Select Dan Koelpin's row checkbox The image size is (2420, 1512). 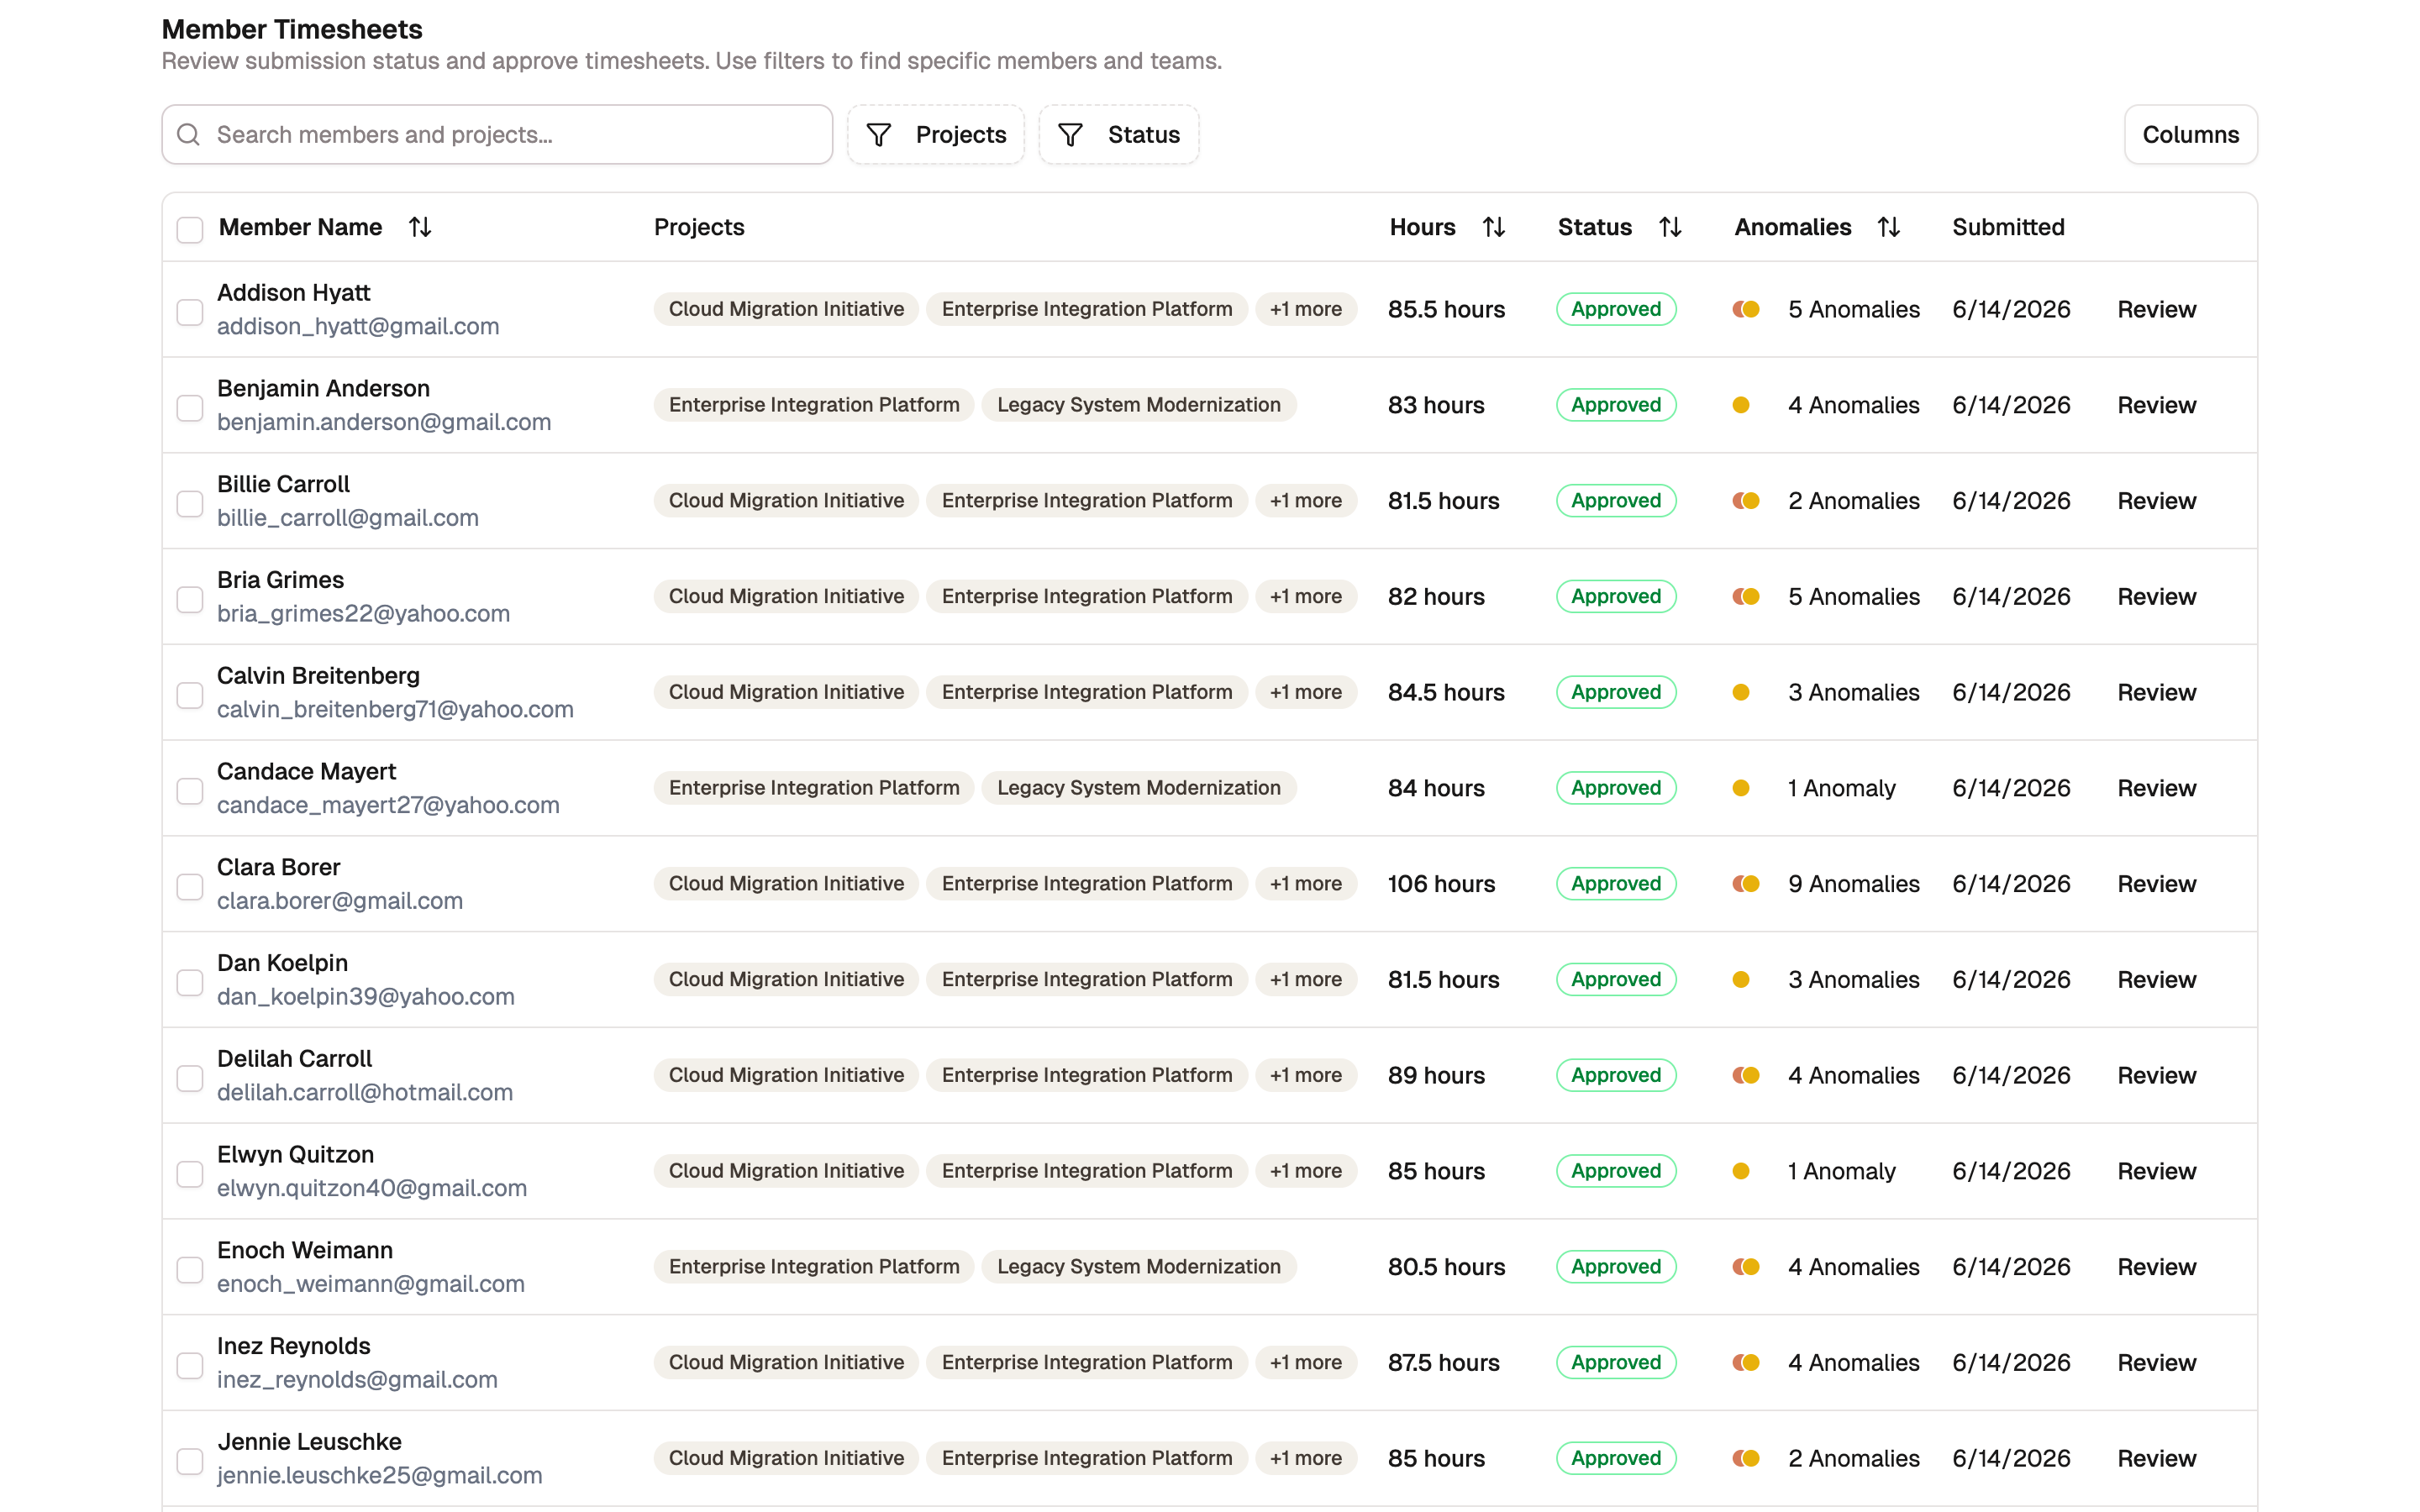coord(190,982)
